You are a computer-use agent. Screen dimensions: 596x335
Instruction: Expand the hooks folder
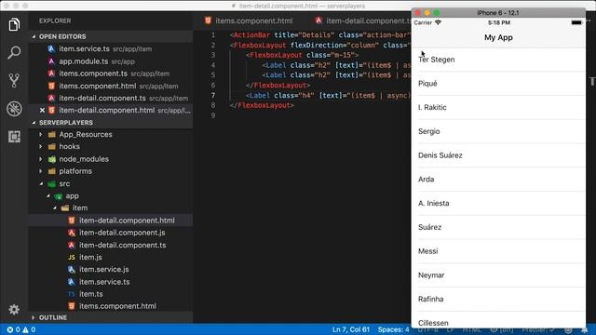click(x=41, y=147)
